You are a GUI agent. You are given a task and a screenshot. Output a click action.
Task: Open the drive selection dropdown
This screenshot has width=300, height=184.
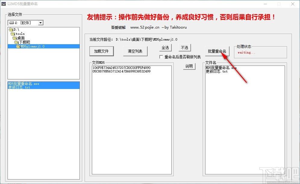point(41,23)
